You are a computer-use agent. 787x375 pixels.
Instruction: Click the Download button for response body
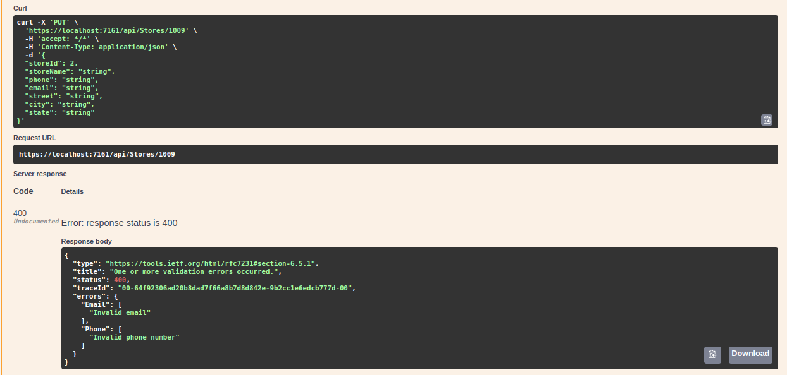click(x=750, y=354)
